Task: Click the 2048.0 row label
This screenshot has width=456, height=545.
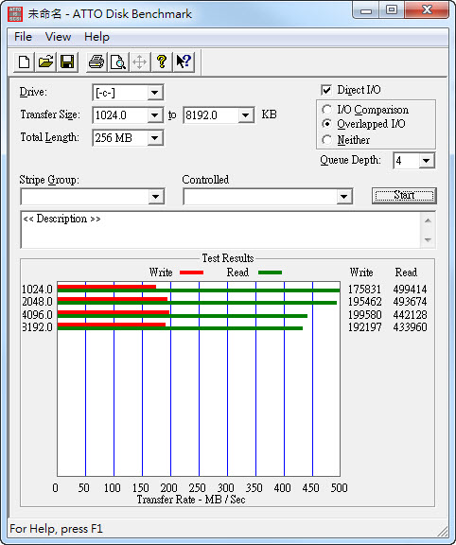Action: pyautogui.click(x=37, y=302)
